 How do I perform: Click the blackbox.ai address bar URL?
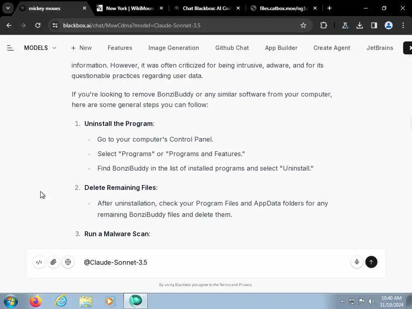(x=132, y=25)
